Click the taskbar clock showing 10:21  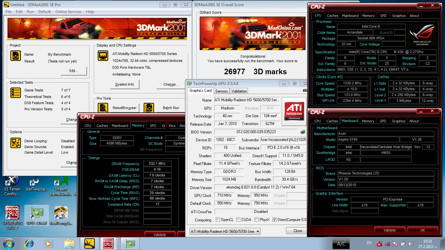[427, 241]
